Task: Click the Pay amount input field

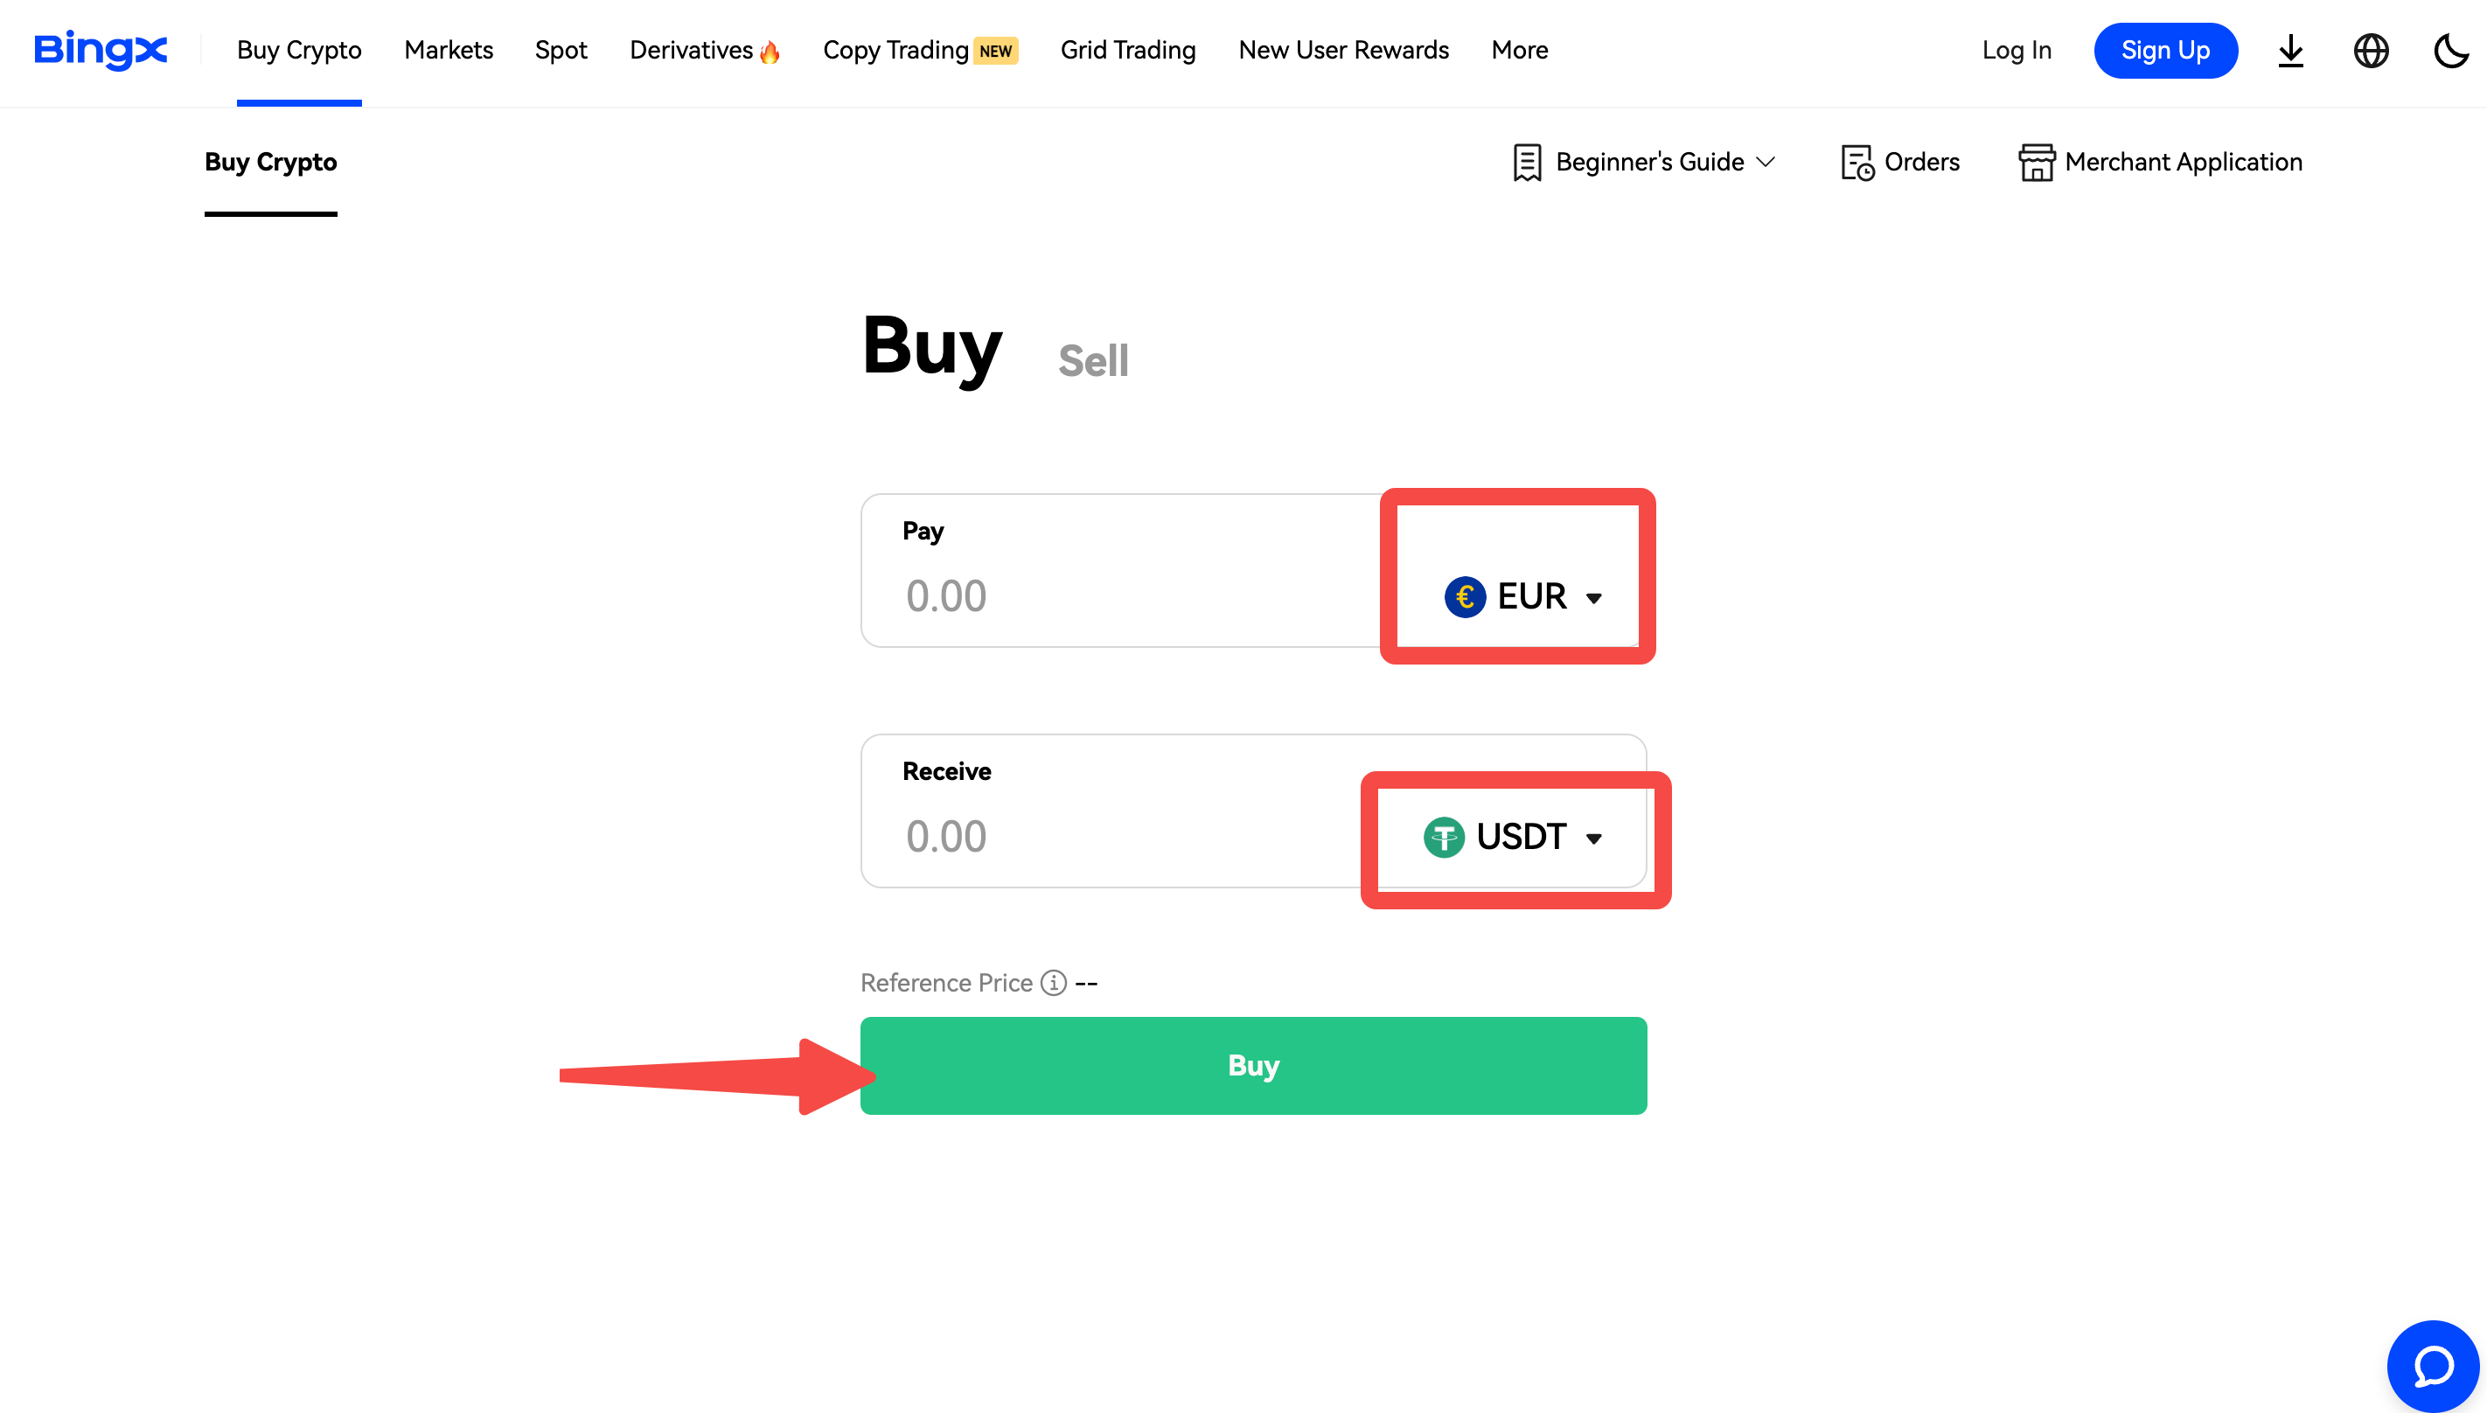Action: tap(1116, 595)
